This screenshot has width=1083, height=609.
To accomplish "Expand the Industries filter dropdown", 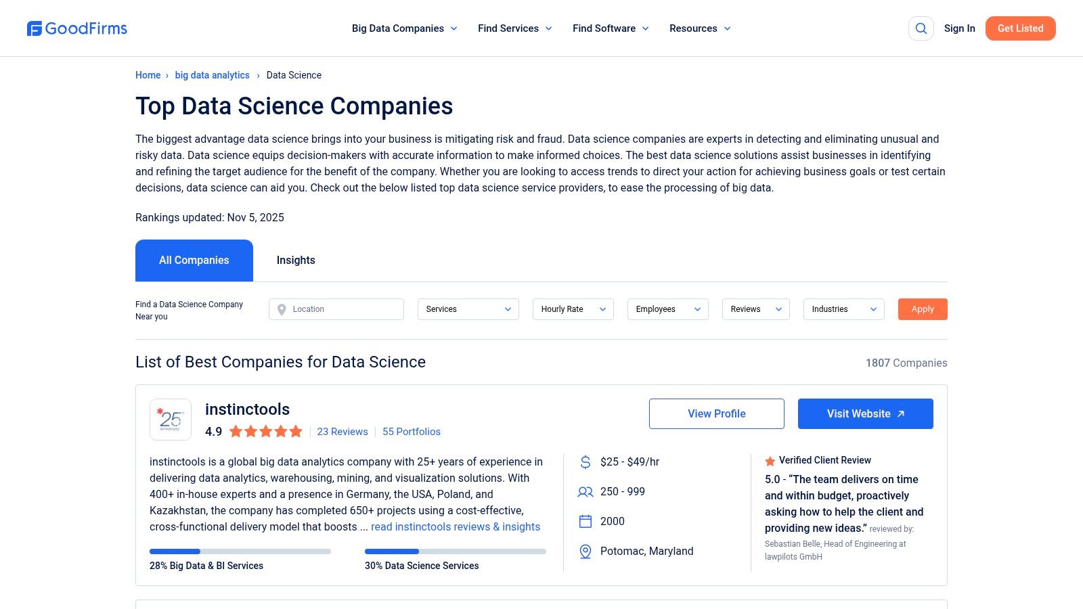I will pos(843,309).
